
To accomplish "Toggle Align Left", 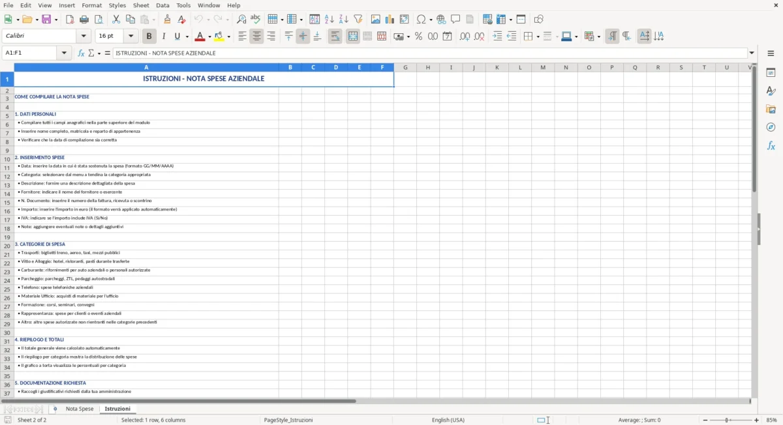I will 242,37.
